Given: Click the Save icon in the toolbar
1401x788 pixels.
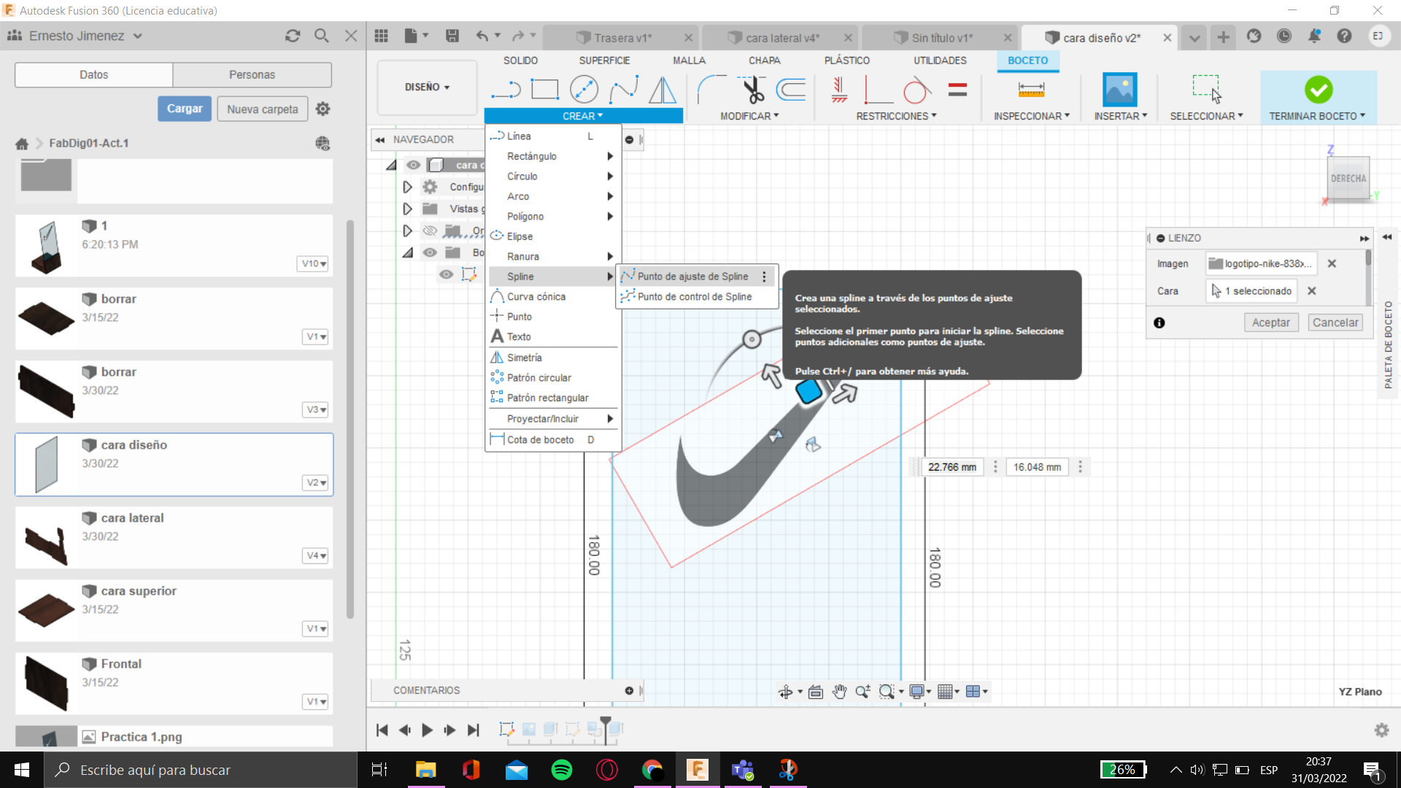Looking at the screenshot, I should click(452, 36).
